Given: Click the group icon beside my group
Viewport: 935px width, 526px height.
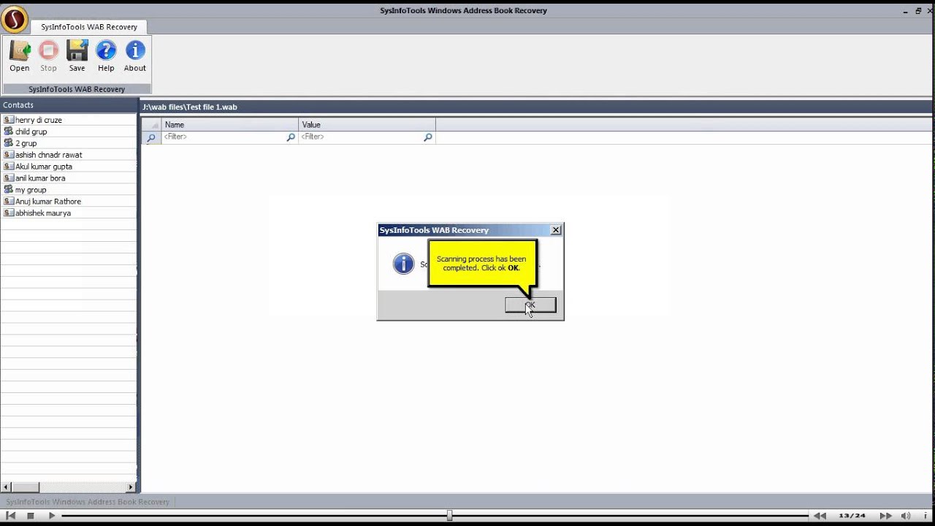Looking at the screenshot, I should (9, 190).
